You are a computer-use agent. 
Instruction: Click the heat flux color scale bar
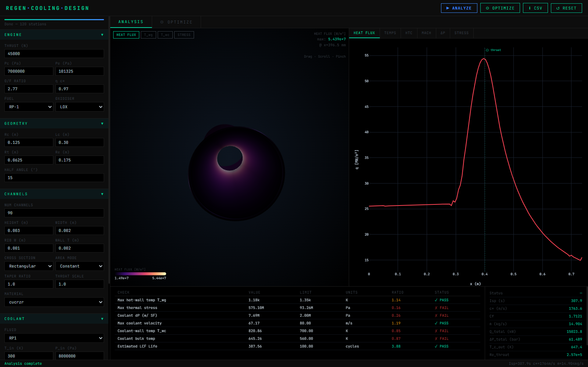[140, 274]
